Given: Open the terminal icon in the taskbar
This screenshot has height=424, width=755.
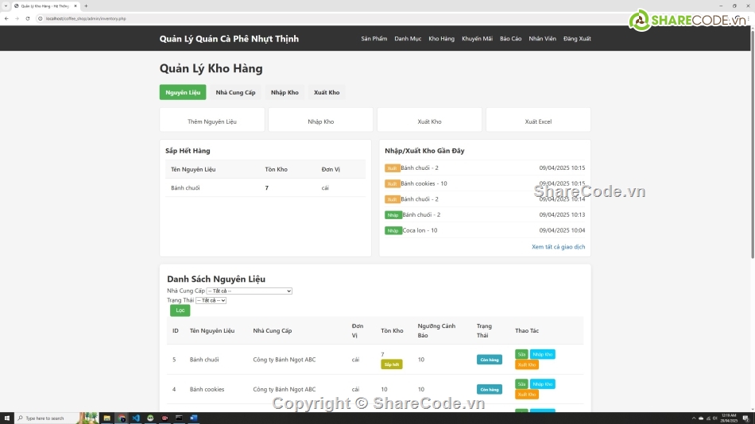Looking at the screenshot, I should [x=179, y=418].
